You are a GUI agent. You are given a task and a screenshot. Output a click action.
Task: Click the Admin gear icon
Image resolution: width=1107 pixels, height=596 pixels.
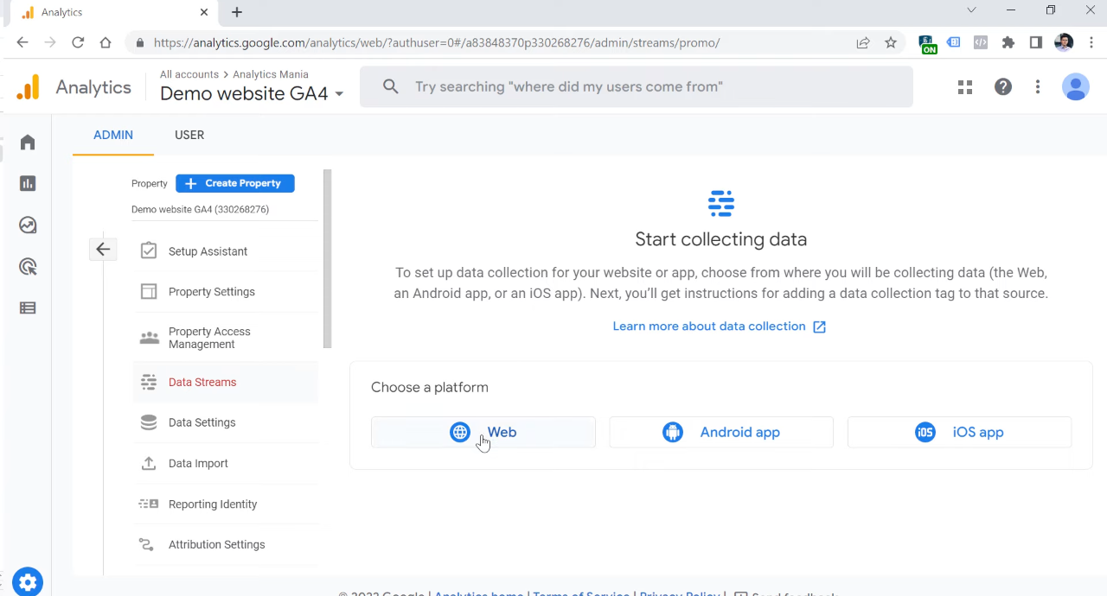click(28, 581)
